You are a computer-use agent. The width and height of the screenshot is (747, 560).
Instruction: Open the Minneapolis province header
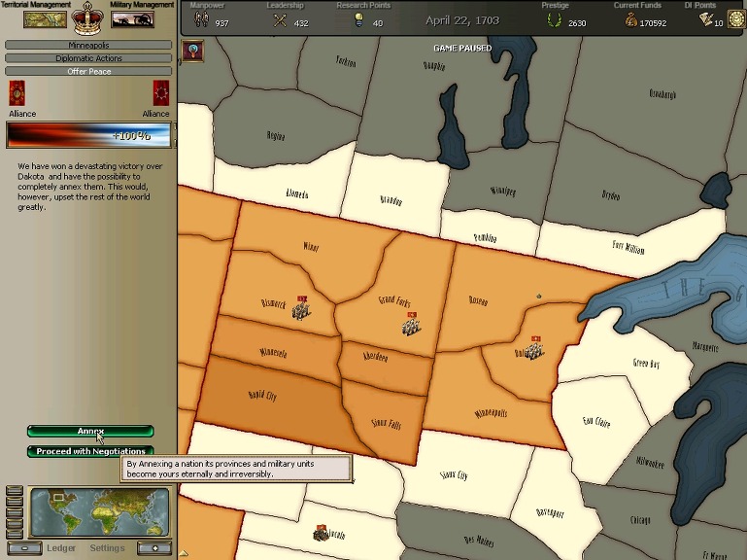[88, 46]
